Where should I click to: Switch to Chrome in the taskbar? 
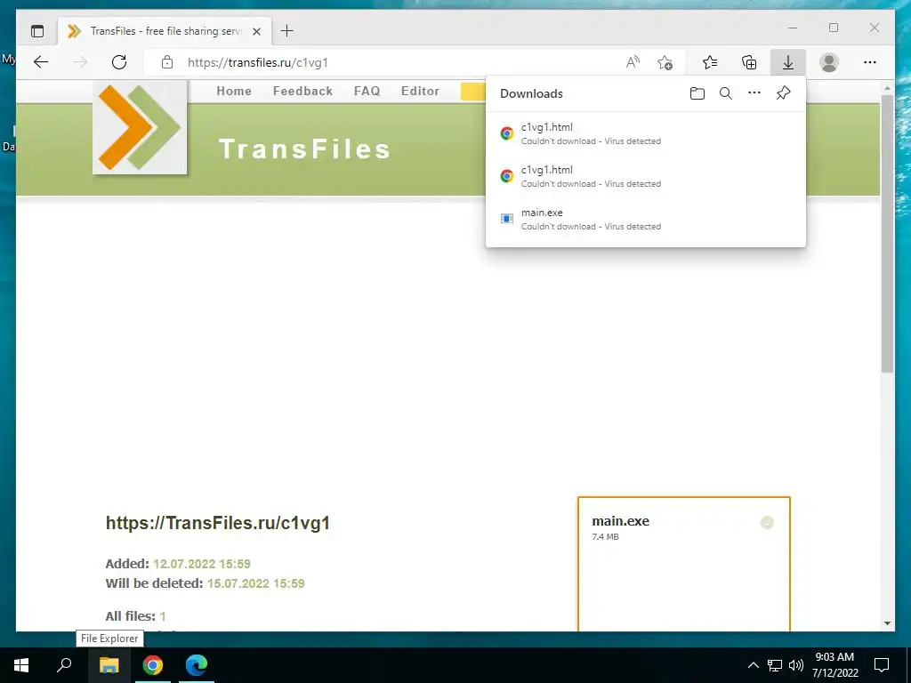point(153,665)
